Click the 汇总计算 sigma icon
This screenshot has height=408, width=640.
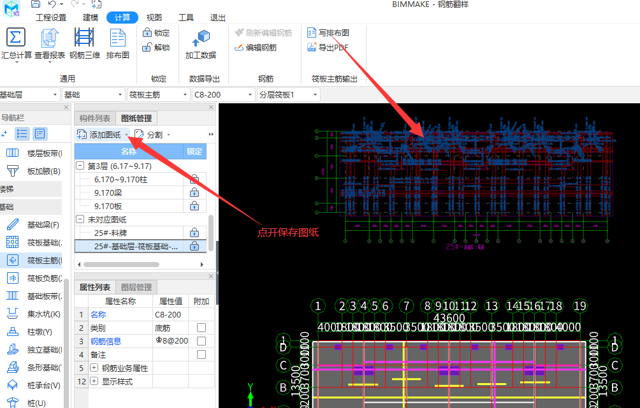[x=15, y=38]
